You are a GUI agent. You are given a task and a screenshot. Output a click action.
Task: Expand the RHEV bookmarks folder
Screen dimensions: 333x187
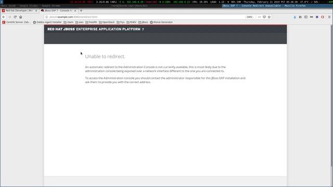(132, 22)
